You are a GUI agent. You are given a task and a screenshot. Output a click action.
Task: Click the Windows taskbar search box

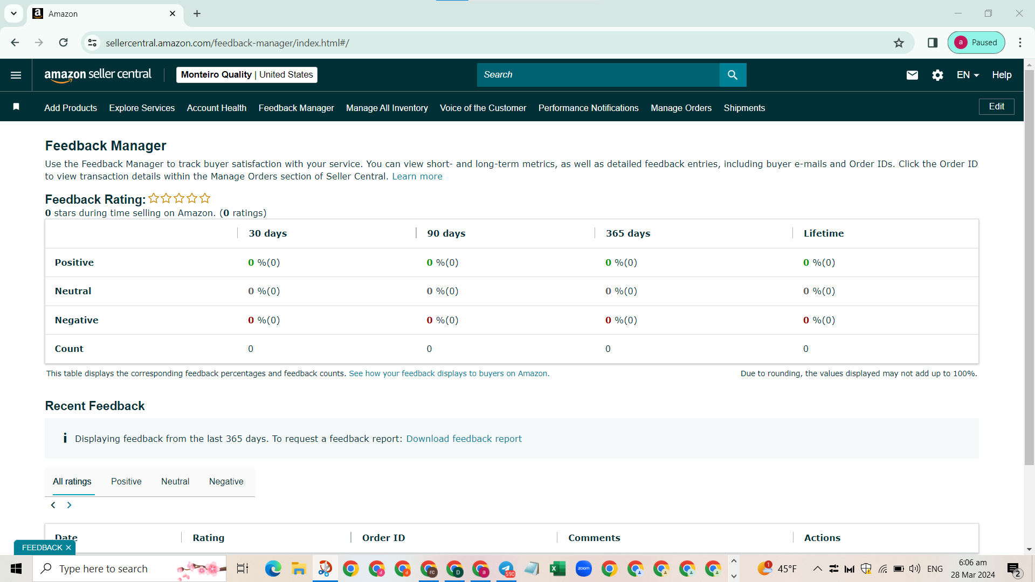129,569
